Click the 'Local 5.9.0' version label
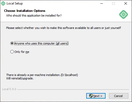Image resolution: width=132 pixels, height=102 pixels. (x=9, y=89)
